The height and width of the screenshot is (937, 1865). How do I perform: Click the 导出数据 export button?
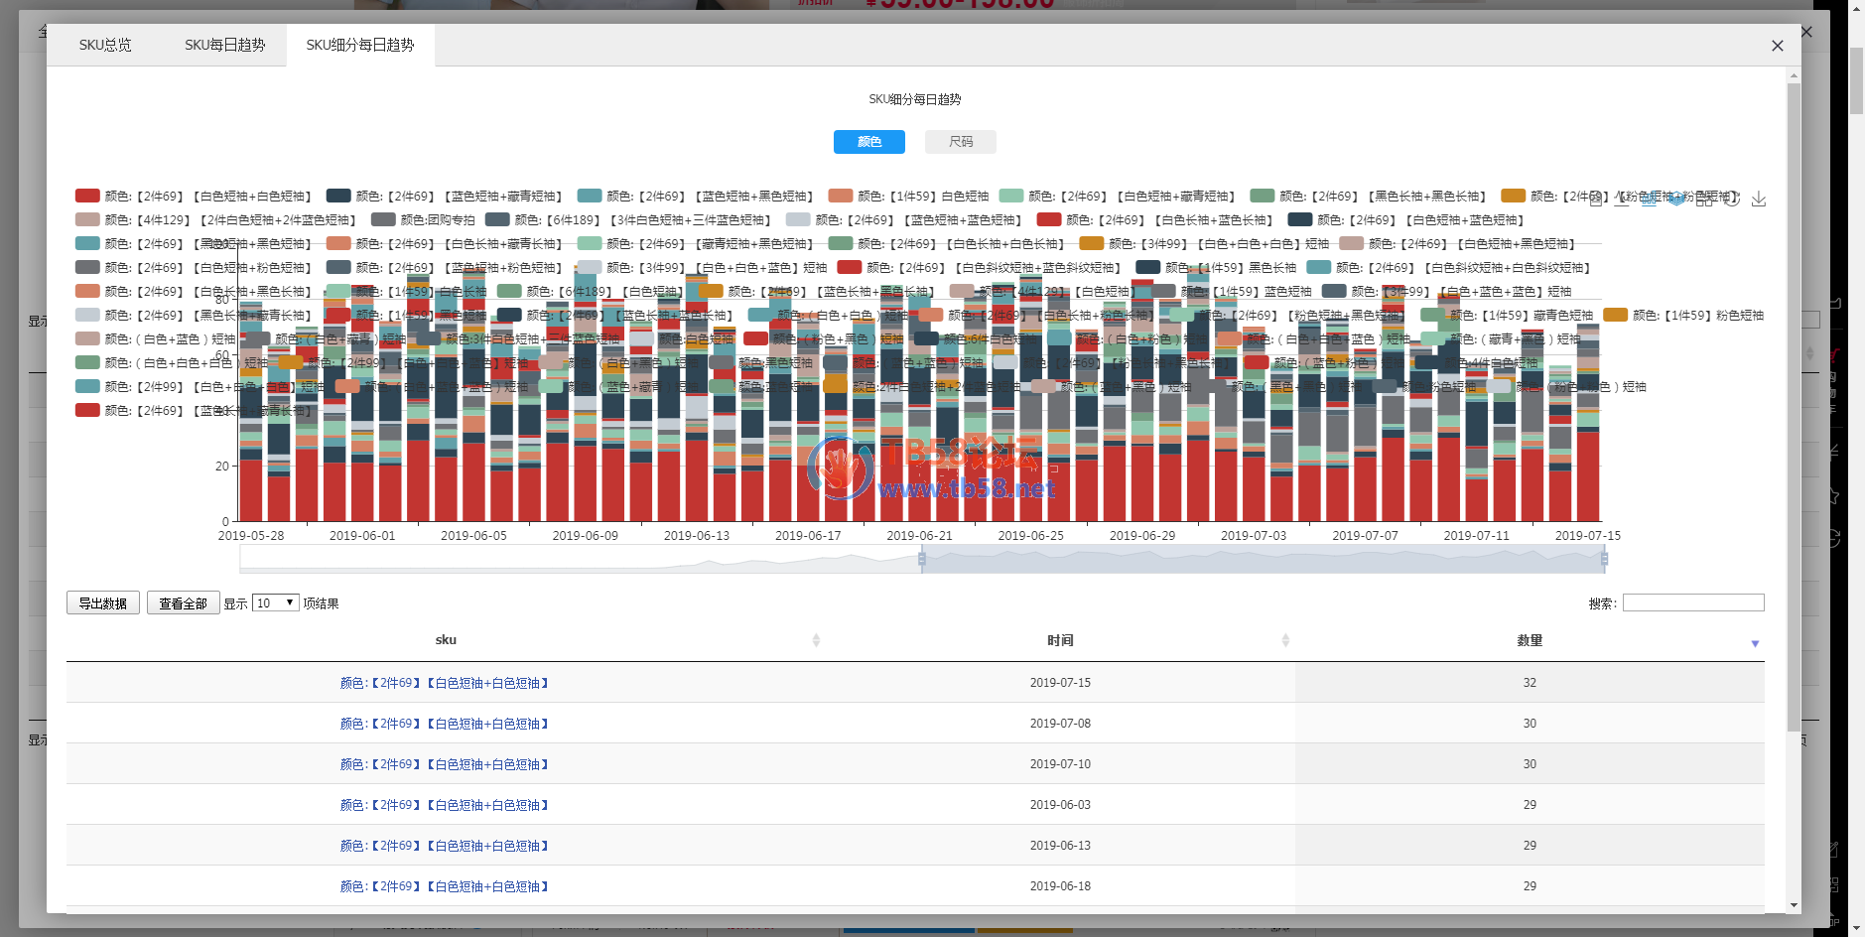[103, 603]
